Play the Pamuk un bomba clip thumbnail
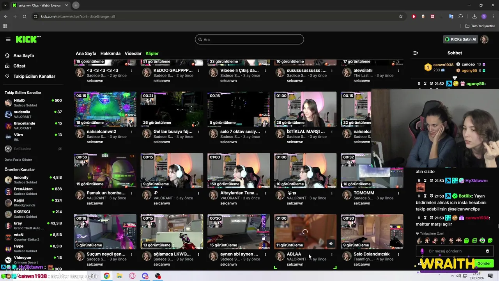This screenshot has width=499, height=281. pos(105,170)
